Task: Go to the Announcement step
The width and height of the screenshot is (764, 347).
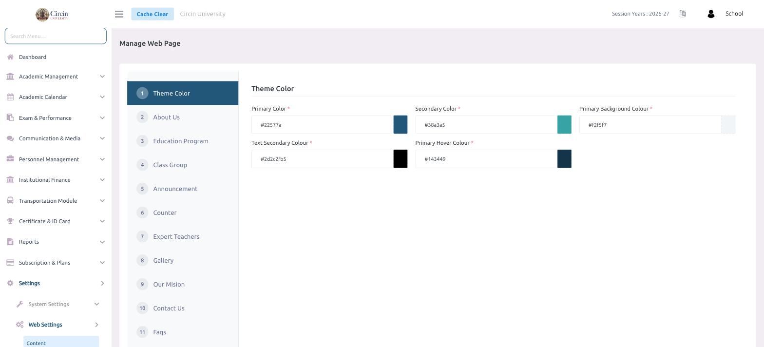Action: coord(183,189)
